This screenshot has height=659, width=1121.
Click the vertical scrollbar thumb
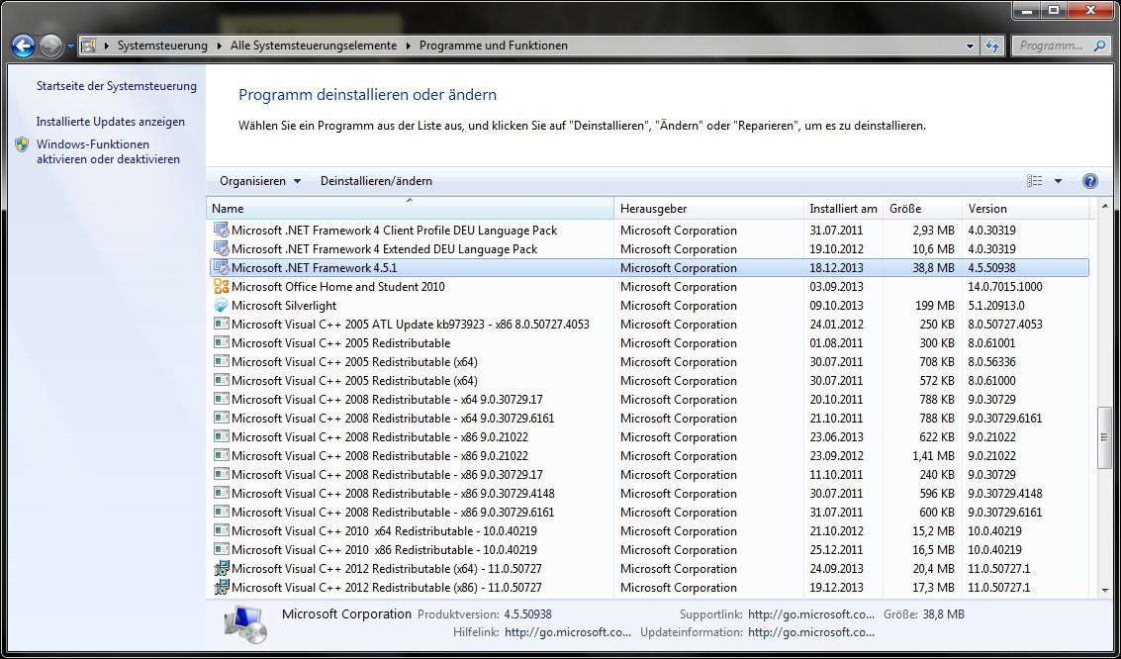(x=1104, y=436)
